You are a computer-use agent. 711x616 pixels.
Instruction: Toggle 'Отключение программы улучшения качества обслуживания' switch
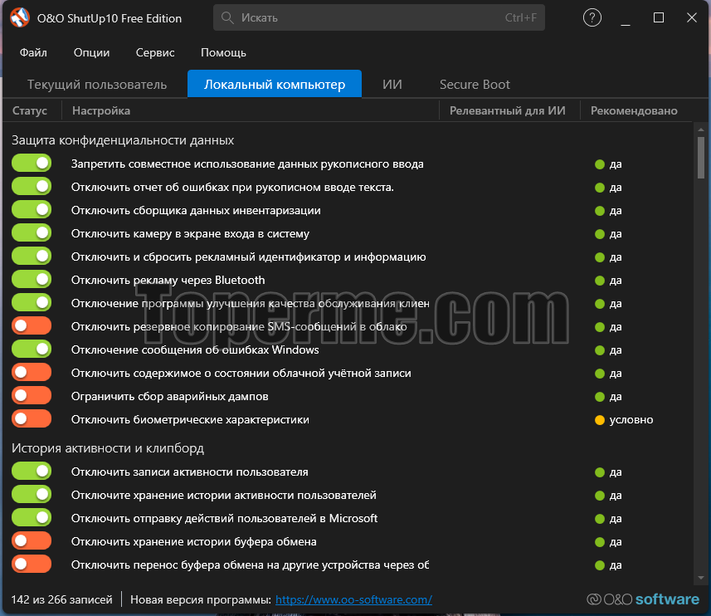pos(32,302)
